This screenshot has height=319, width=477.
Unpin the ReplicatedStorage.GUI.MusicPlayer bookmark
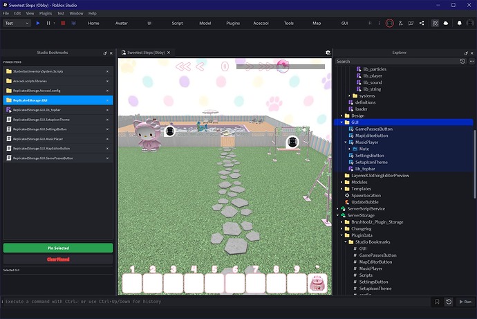[x=107, y=139]
